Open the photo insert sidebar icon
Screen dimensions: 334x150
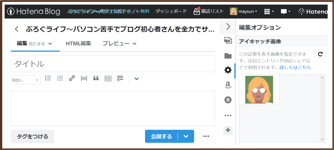pyautogui.click(x=228, y=41)
